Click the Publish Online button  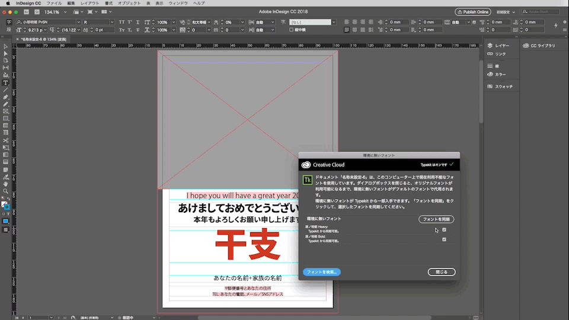(x=473, y=12)
